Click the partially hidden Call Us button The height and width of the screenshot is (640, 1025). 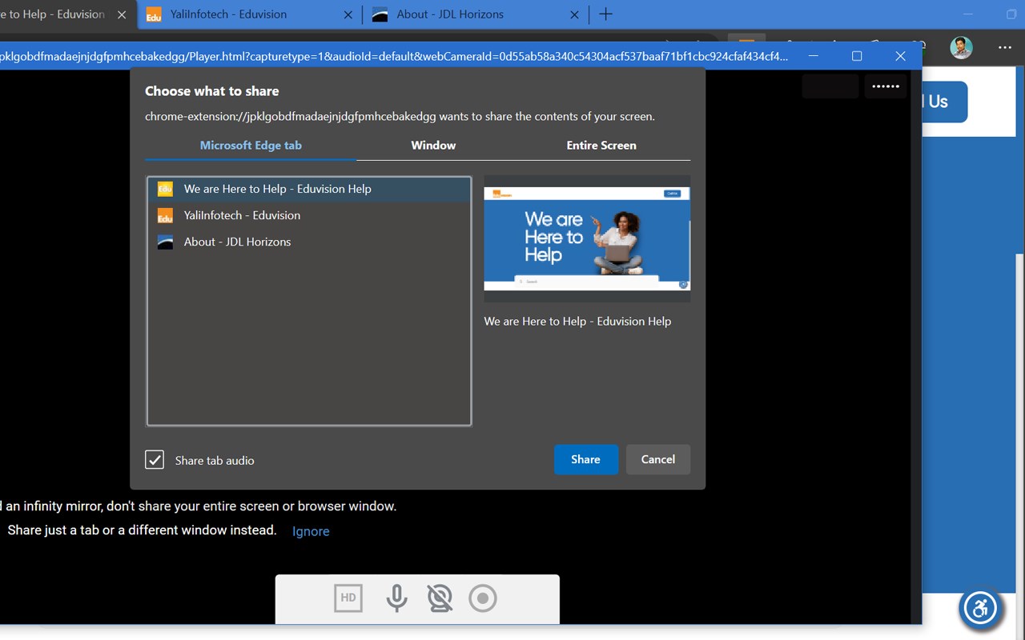point(945,102)
